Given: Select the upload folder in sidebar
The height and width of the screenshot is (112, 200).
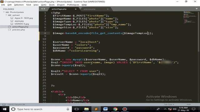Looking at the screenshot, I should pos(16,15).
